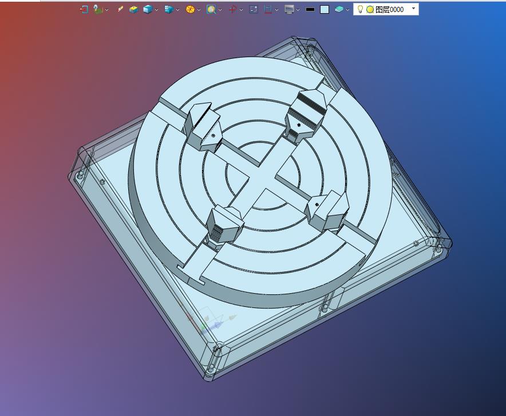Click the red exit arrow icon
Image resolution: width=506 pixels, height=416 pixels.
click(84, 9)
